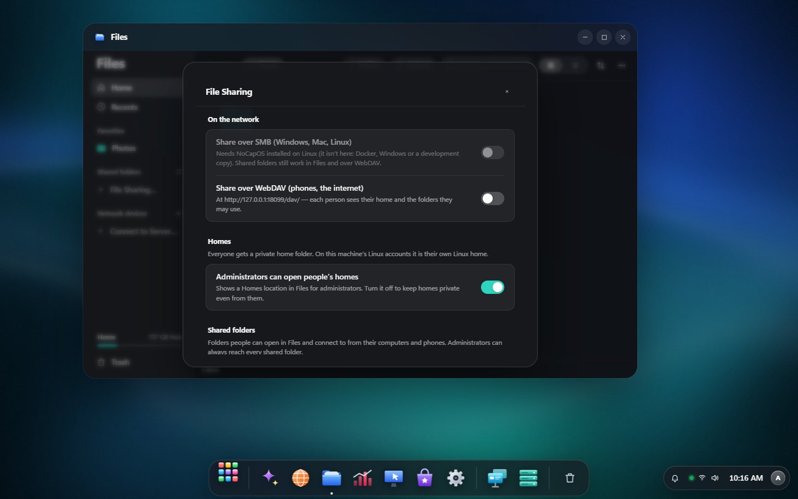This screenshot has width=798, height=499.
Task: Click the "File Sharing" dialog title
Action: pos(229,92)
